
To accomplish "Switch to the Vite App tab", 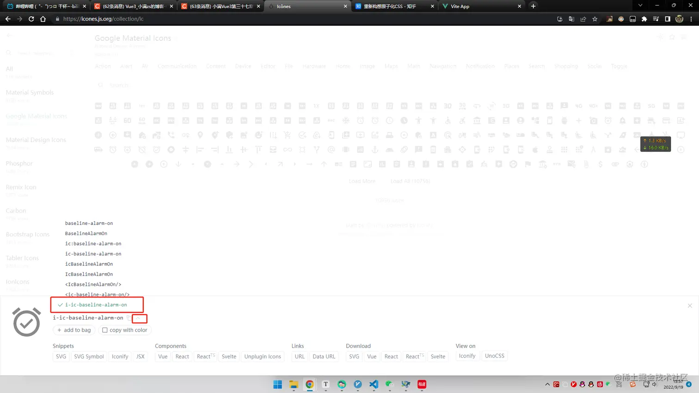I will click(x=482, y=6).
